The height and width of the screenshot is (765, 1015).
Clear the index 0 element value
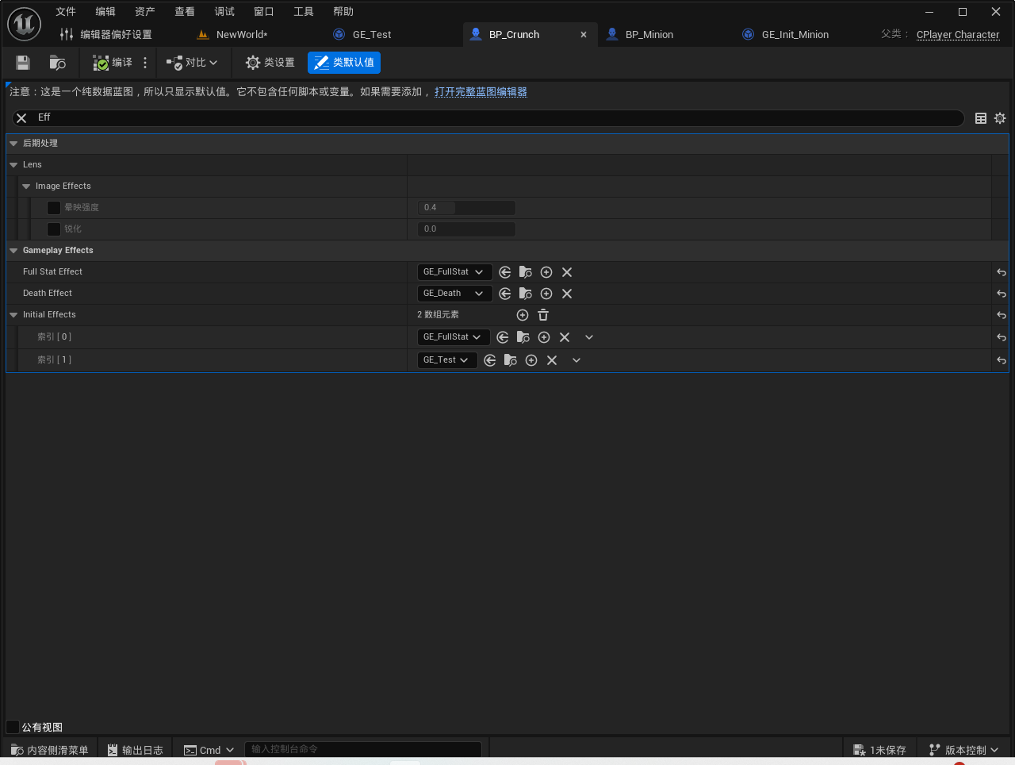565,337
